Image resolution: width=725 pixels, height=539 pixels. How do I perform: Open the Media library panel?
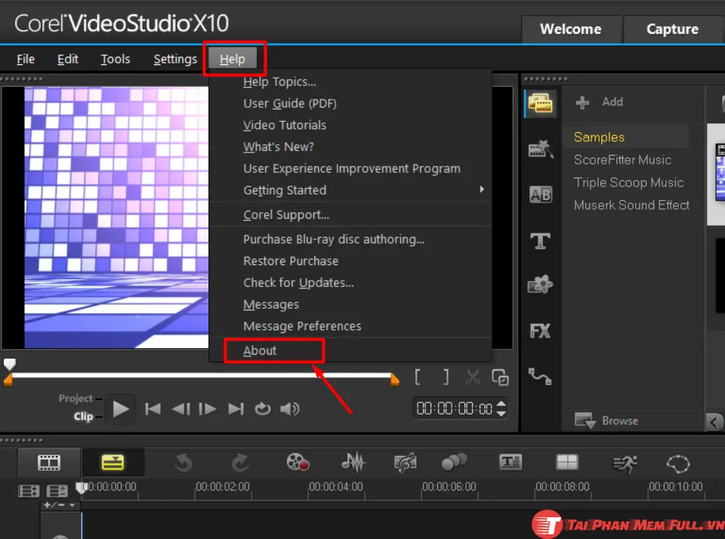(540, 103)
